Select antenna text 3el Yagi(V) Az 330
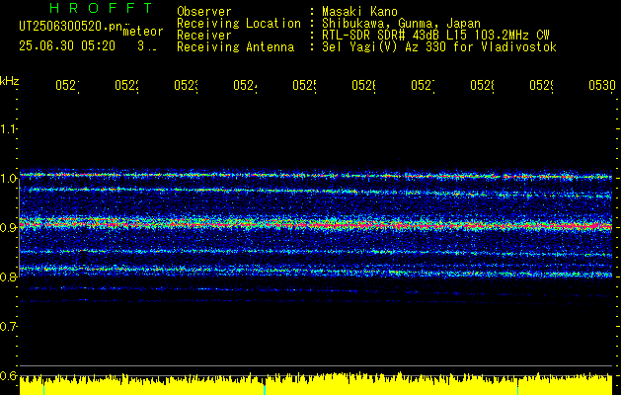 386,47
